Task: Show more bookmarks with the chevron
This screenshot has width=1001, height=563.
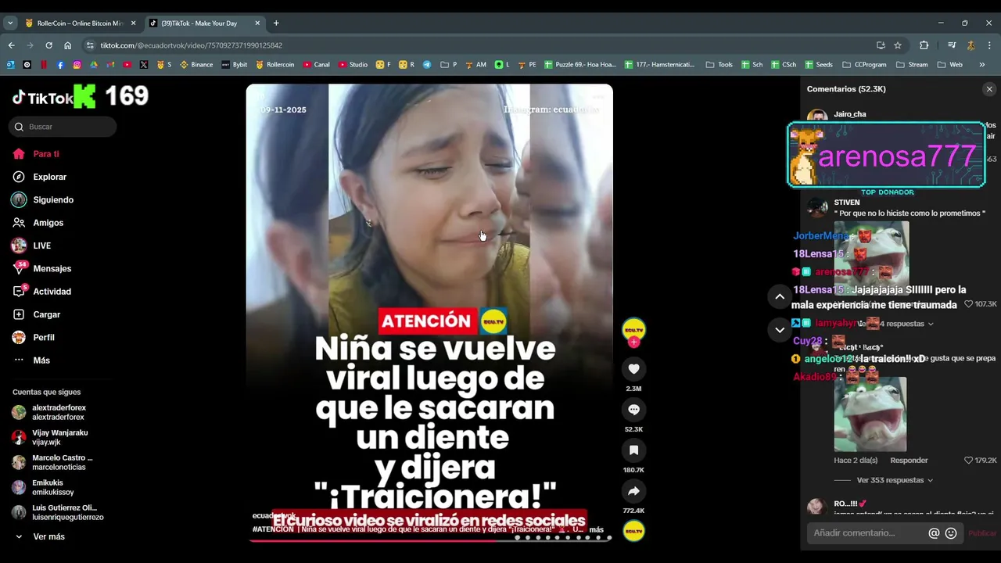Action: coord(981,65)
